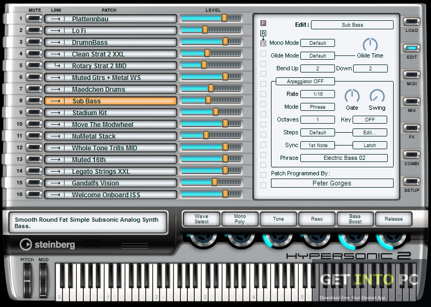Screen dimensions: 431x307
Task: Click link arrow icon for Sub Bass slot
Action: [x=55, y=101]
